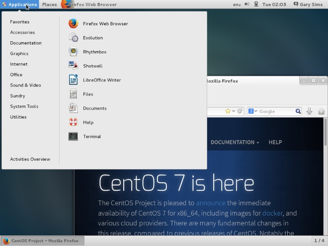Launch the Terminal application
The height and width of the screenshot is (246, 328).
(x=85, y=136)
